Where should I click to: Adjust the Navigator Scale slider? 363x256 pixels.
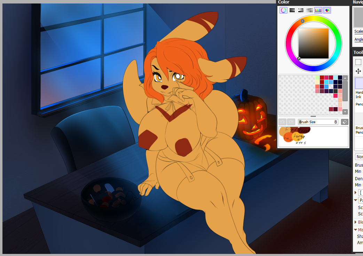click(x=358, y=32)
